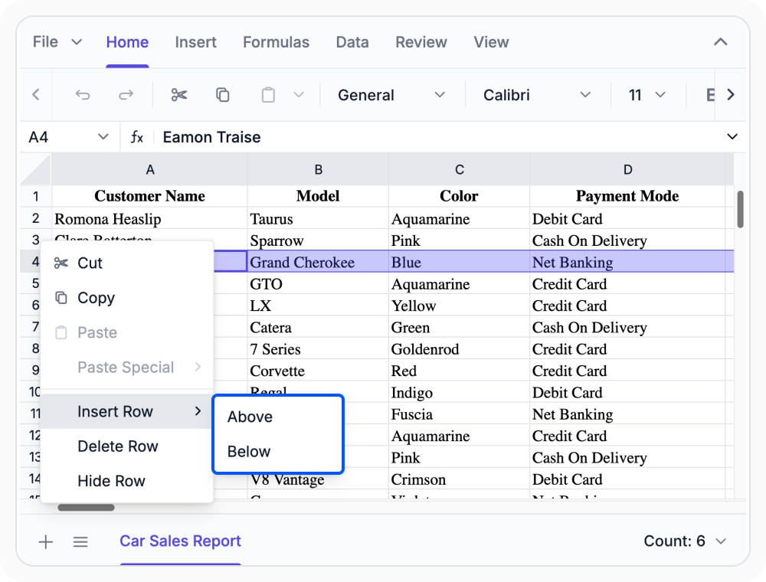The width and height of the screenshot is (766, 582).
Task: Click the Goldenrod cell
Action: point(459,348)
